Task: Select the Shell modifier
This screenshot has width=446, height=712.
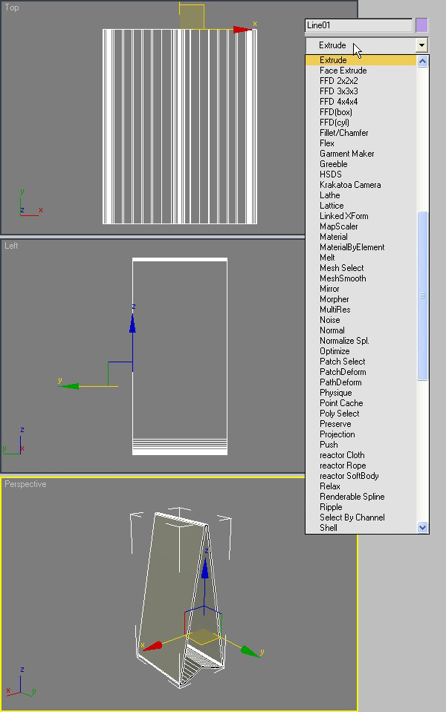Action: [328, 528]
